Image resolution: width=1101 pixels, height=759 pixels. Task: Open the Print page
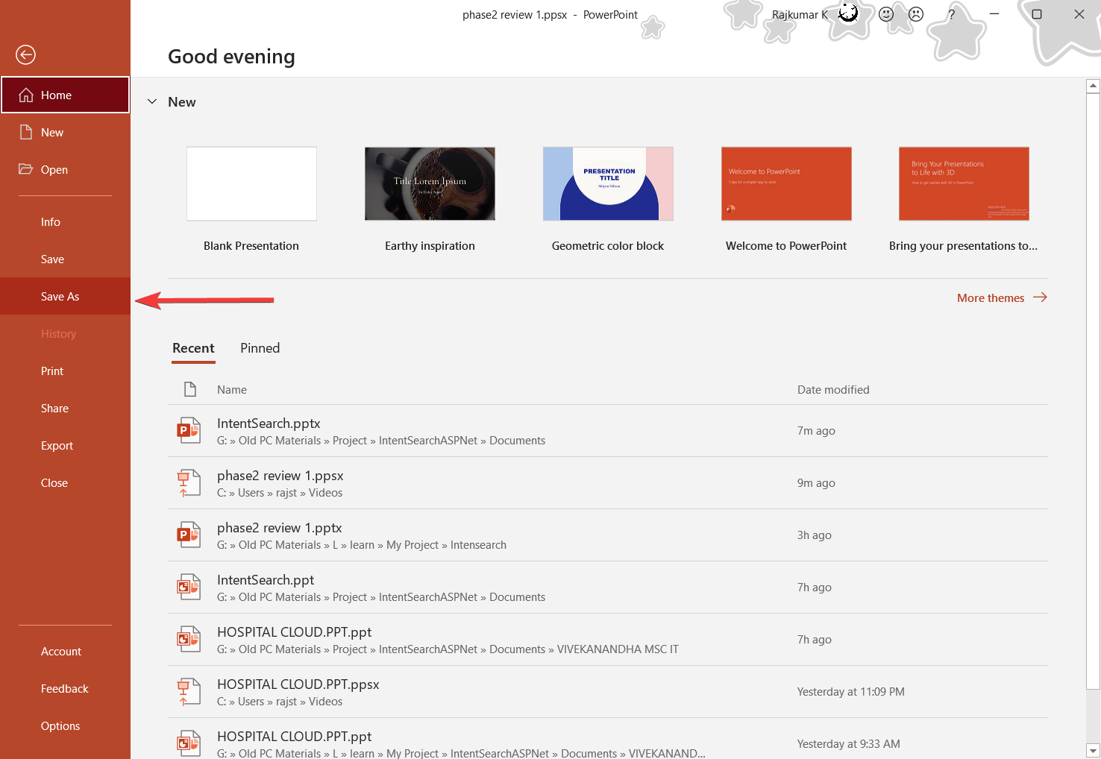coord(65,371)
